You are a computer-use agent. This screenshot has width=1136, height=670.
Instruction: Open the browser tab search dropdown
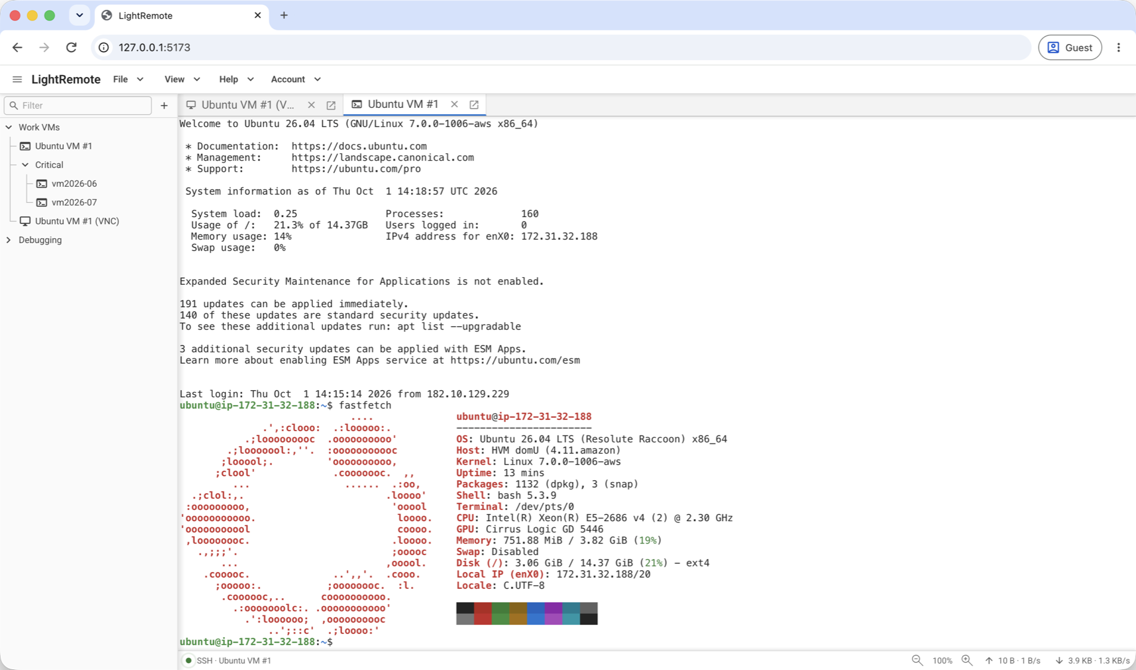[x=79, y=15]
